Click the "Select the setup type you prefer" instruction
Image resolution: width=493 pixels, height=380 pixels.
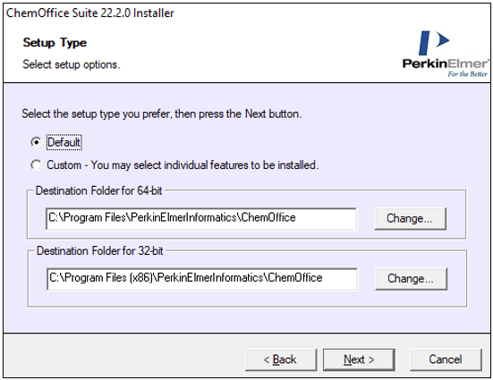click(162, 114)
